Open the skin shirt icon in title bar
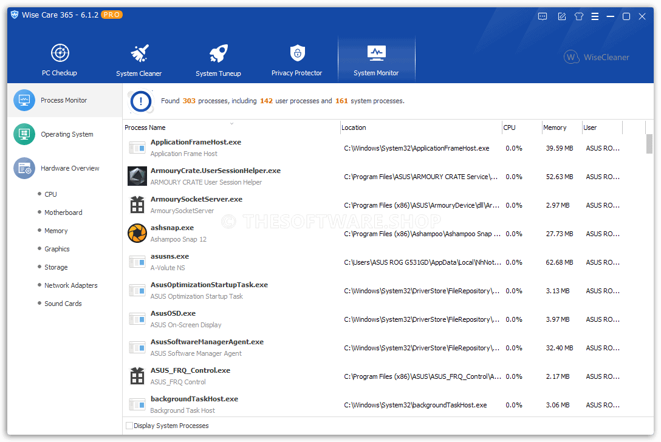661x442 pixels. coord(579,16)
